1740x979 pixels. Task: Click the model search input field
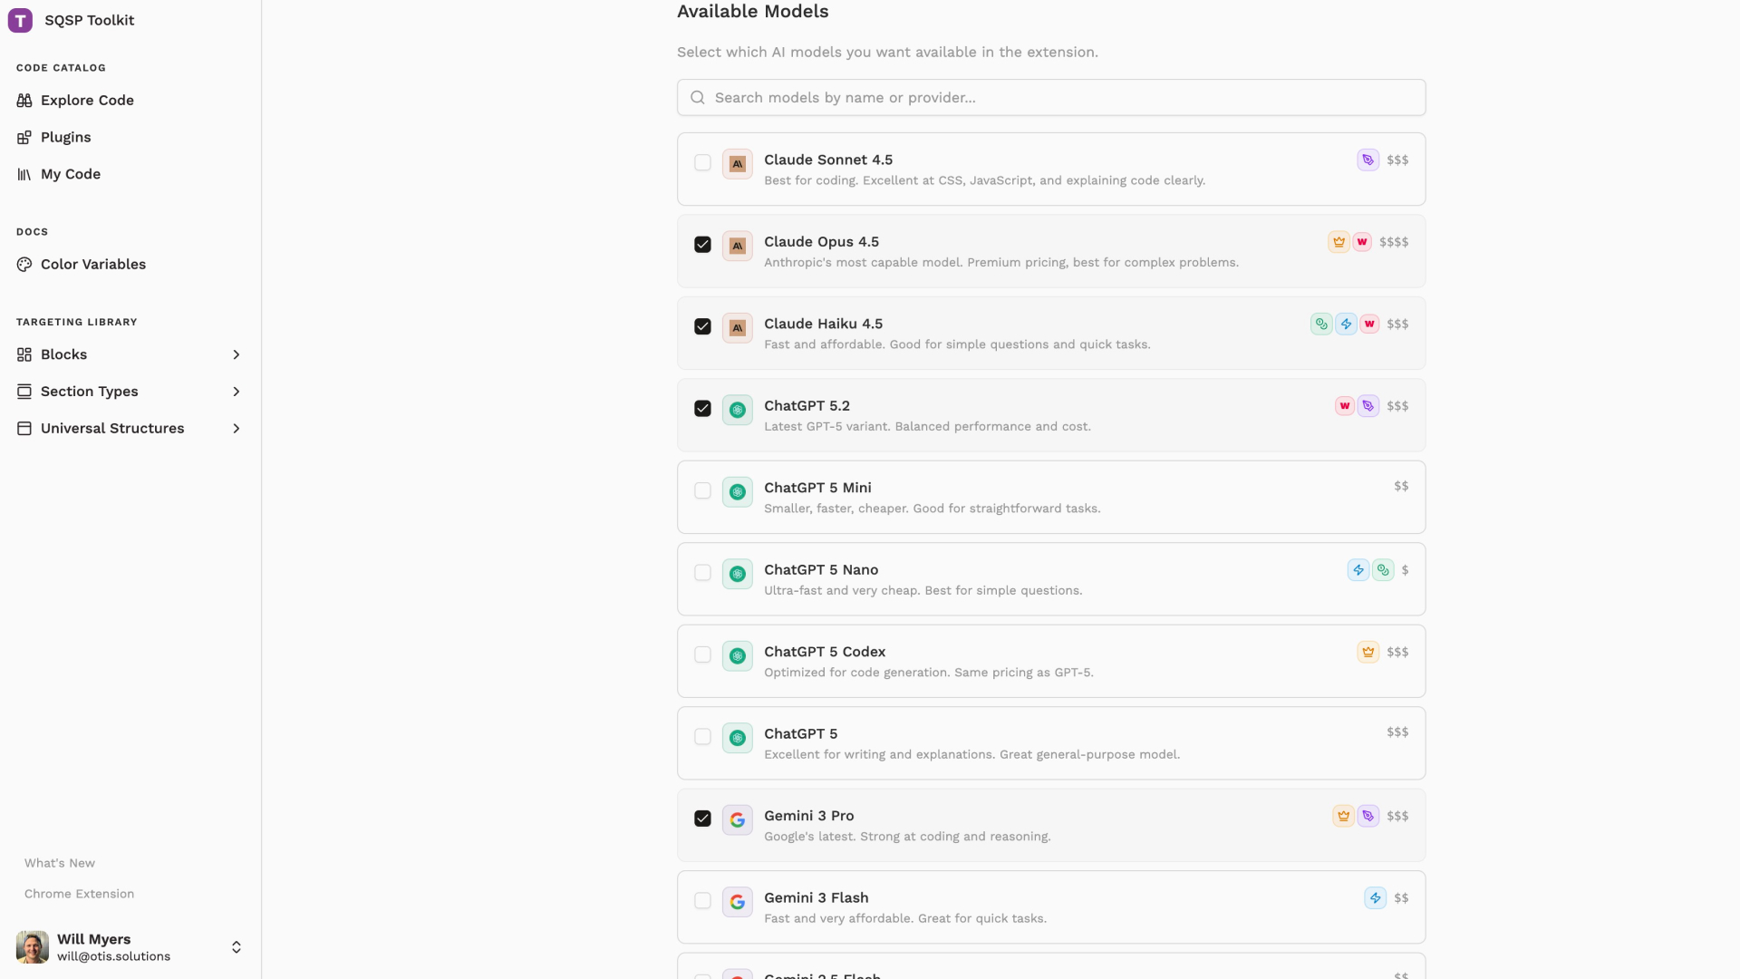pyautogui.click(x=1050, y=97)
